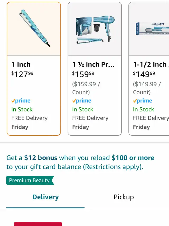
Task: Click In Stock on the 1 Inch card
Action: click(x=22, y=109)
